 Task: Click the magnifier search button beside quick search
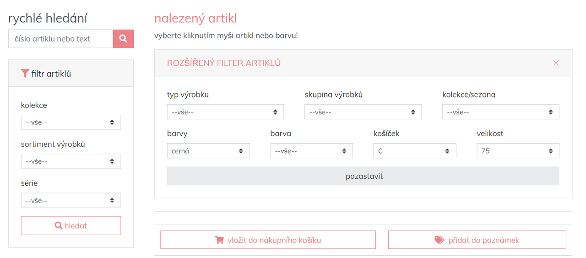123,39
